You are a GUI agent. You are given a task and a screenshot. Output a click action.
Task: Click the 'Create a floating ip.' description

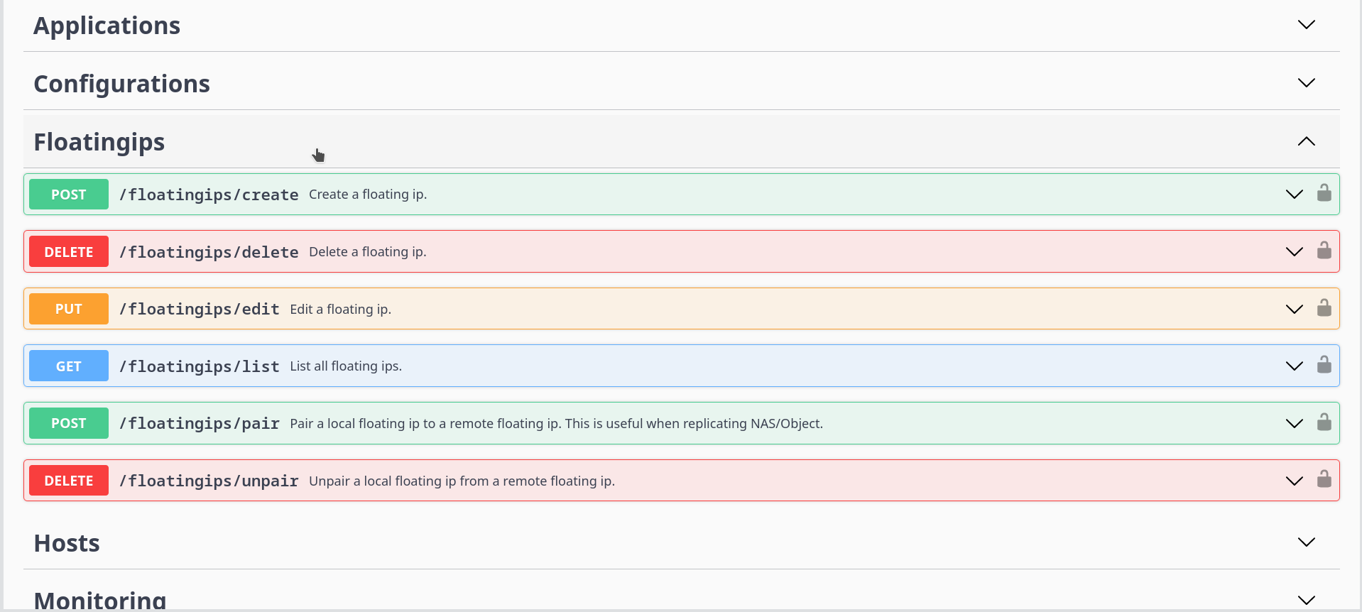(x=368, y=195)
